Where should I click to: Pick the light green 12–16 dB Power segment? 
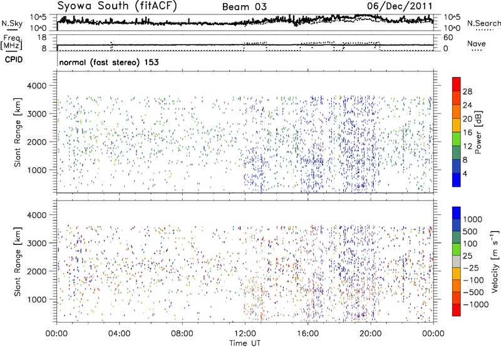(x=457, y=139)
